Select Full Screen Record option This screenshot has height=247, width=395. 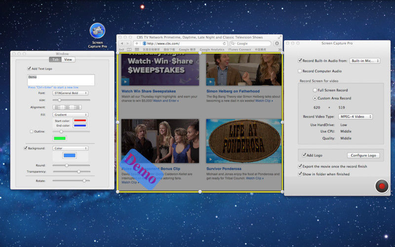[315, 90]
